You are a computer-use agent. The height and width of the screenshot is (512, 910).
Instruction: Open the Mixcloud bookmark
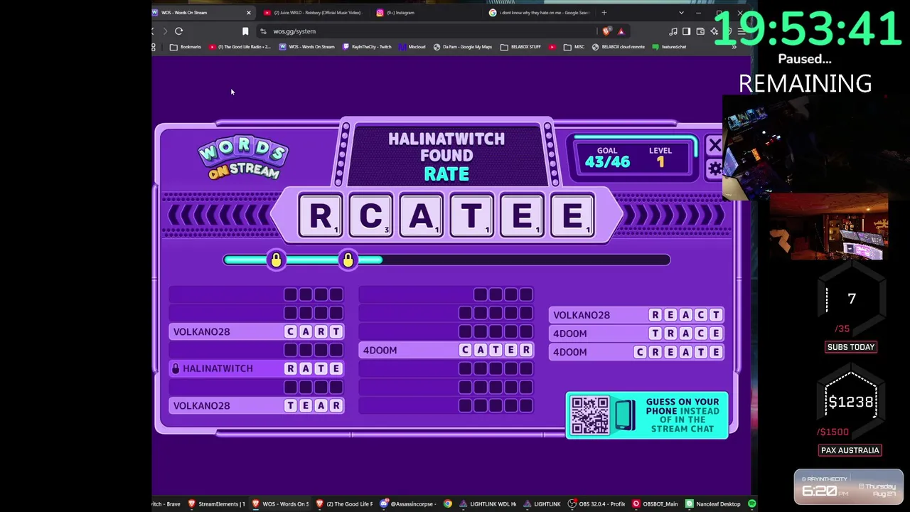(x=412, y=47)
